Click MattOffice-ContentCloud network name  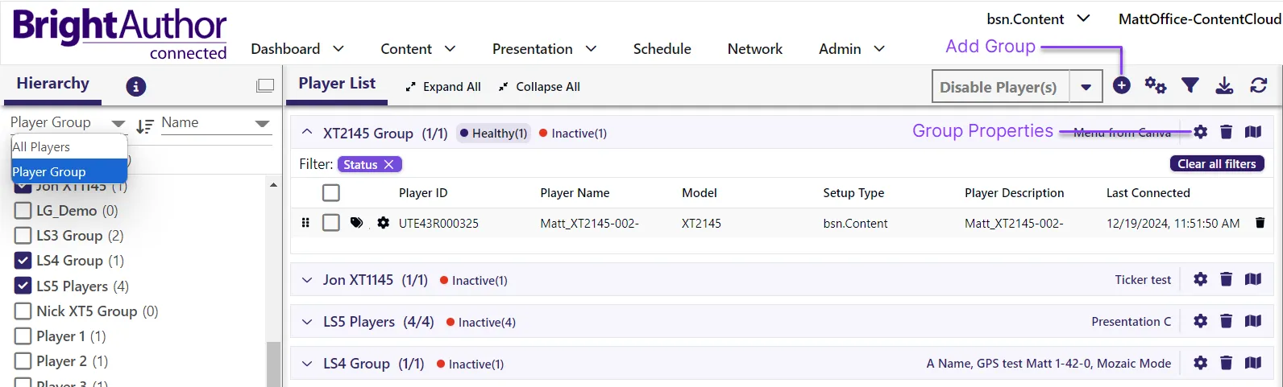pyautogui.click(x=1199, y=19)
